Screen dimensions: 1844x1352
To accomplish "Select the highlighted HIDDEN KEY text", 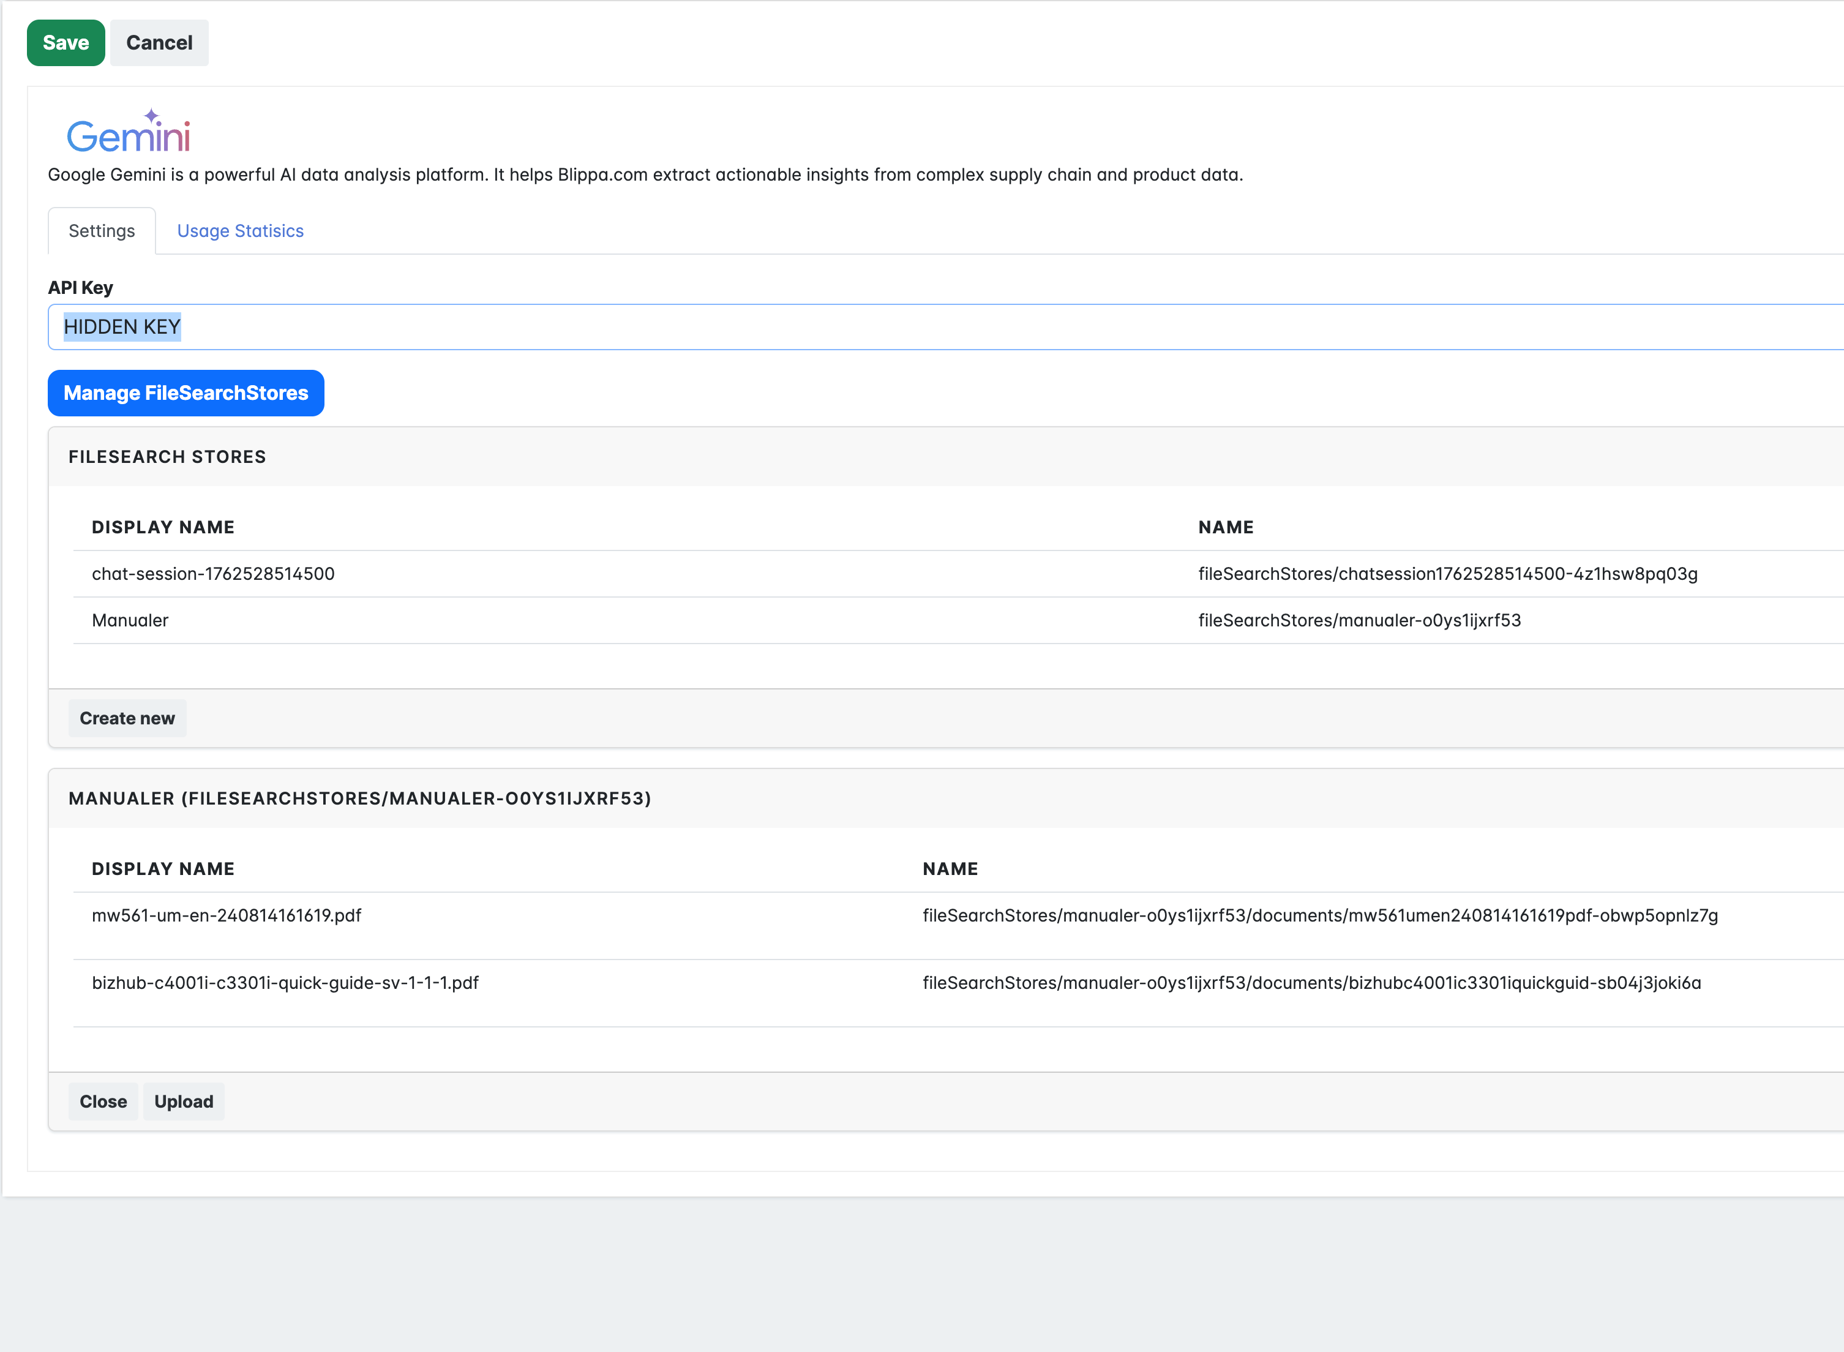I will point(121,326).
